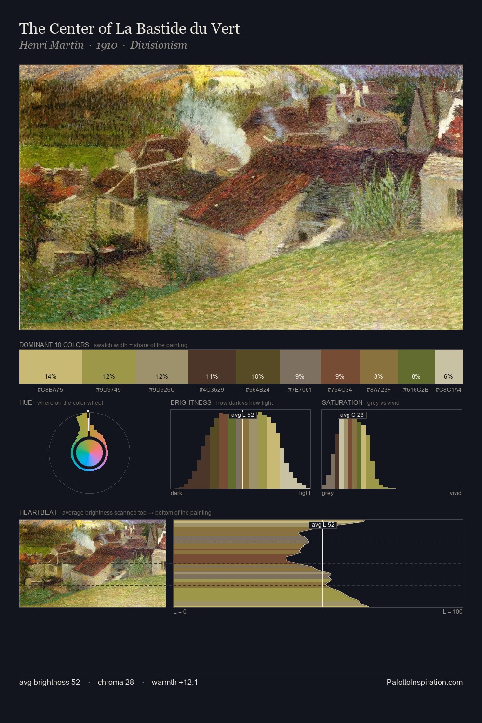Click the main painting image
This screenshot has height=723, width=482.
click(x=241, y=197)
